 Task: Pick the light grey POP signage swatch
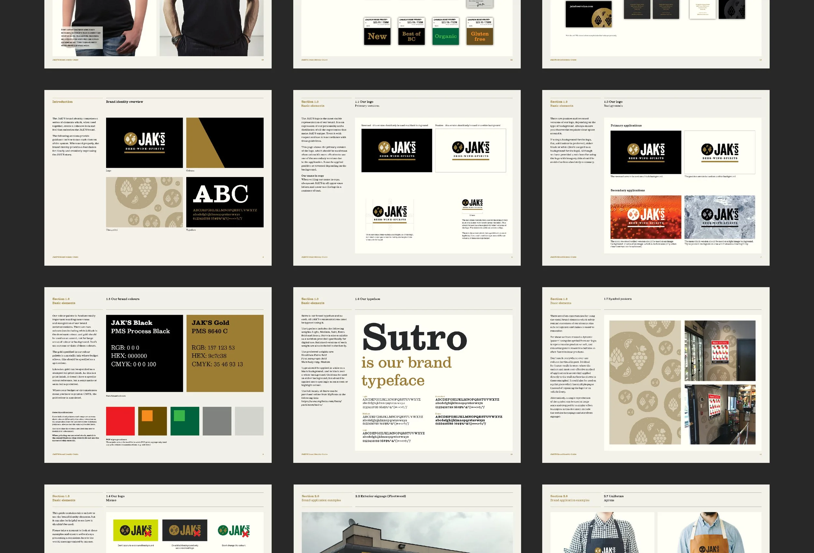tap(249, 421)
